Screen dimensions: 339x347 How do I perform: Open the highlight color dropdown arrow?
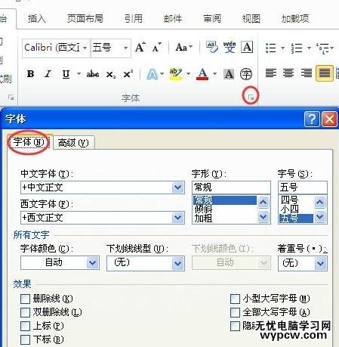pos(188,74)
